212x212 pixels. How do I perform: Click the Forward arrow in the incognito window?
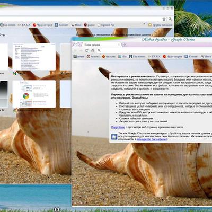coord(81,50)
